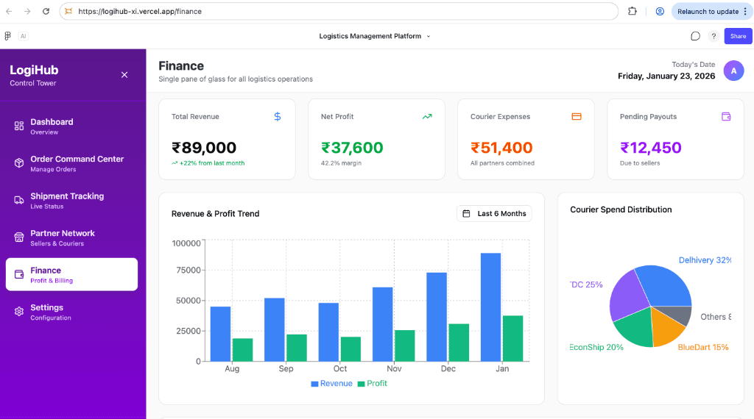The image size is (754, 419).
Task: Click the Finance page heading
Action: (181, 65)
